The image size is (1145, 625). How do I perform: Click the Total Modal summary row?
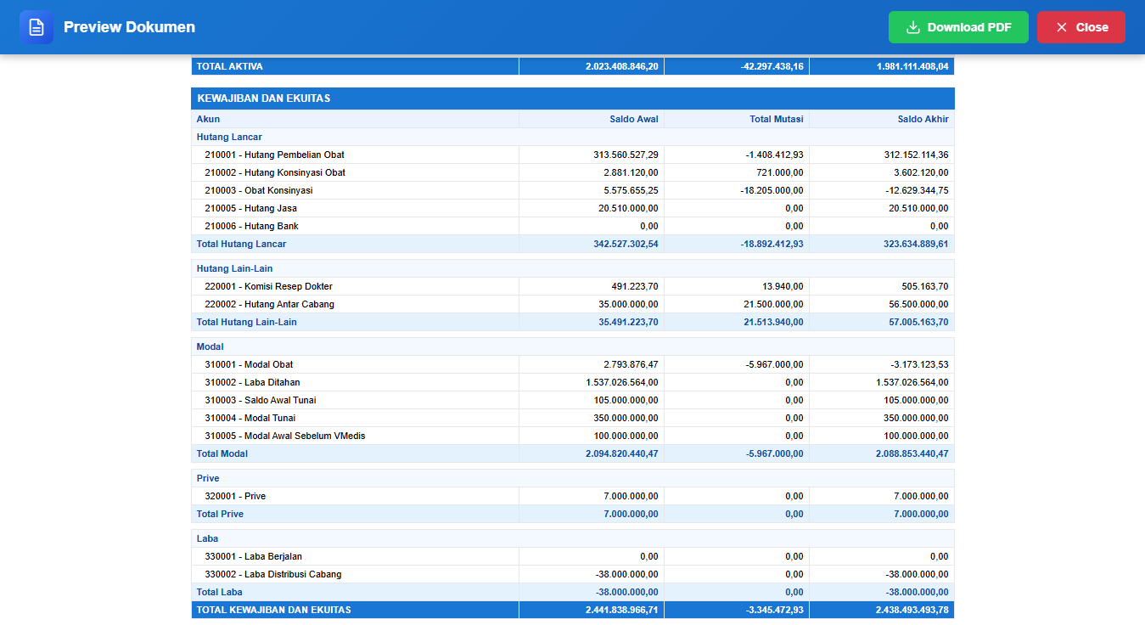(573, 453)
